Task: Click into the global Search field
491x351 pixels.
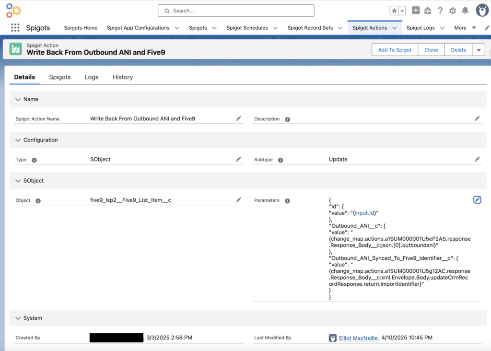Action: coord(236,11)
